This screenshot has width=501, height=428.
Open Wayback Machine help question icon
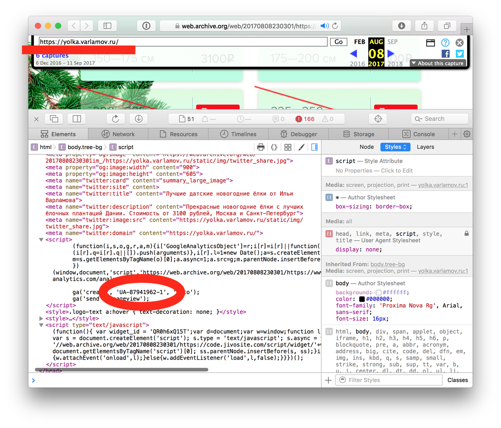pyautogui.click(x=445, y=43)
